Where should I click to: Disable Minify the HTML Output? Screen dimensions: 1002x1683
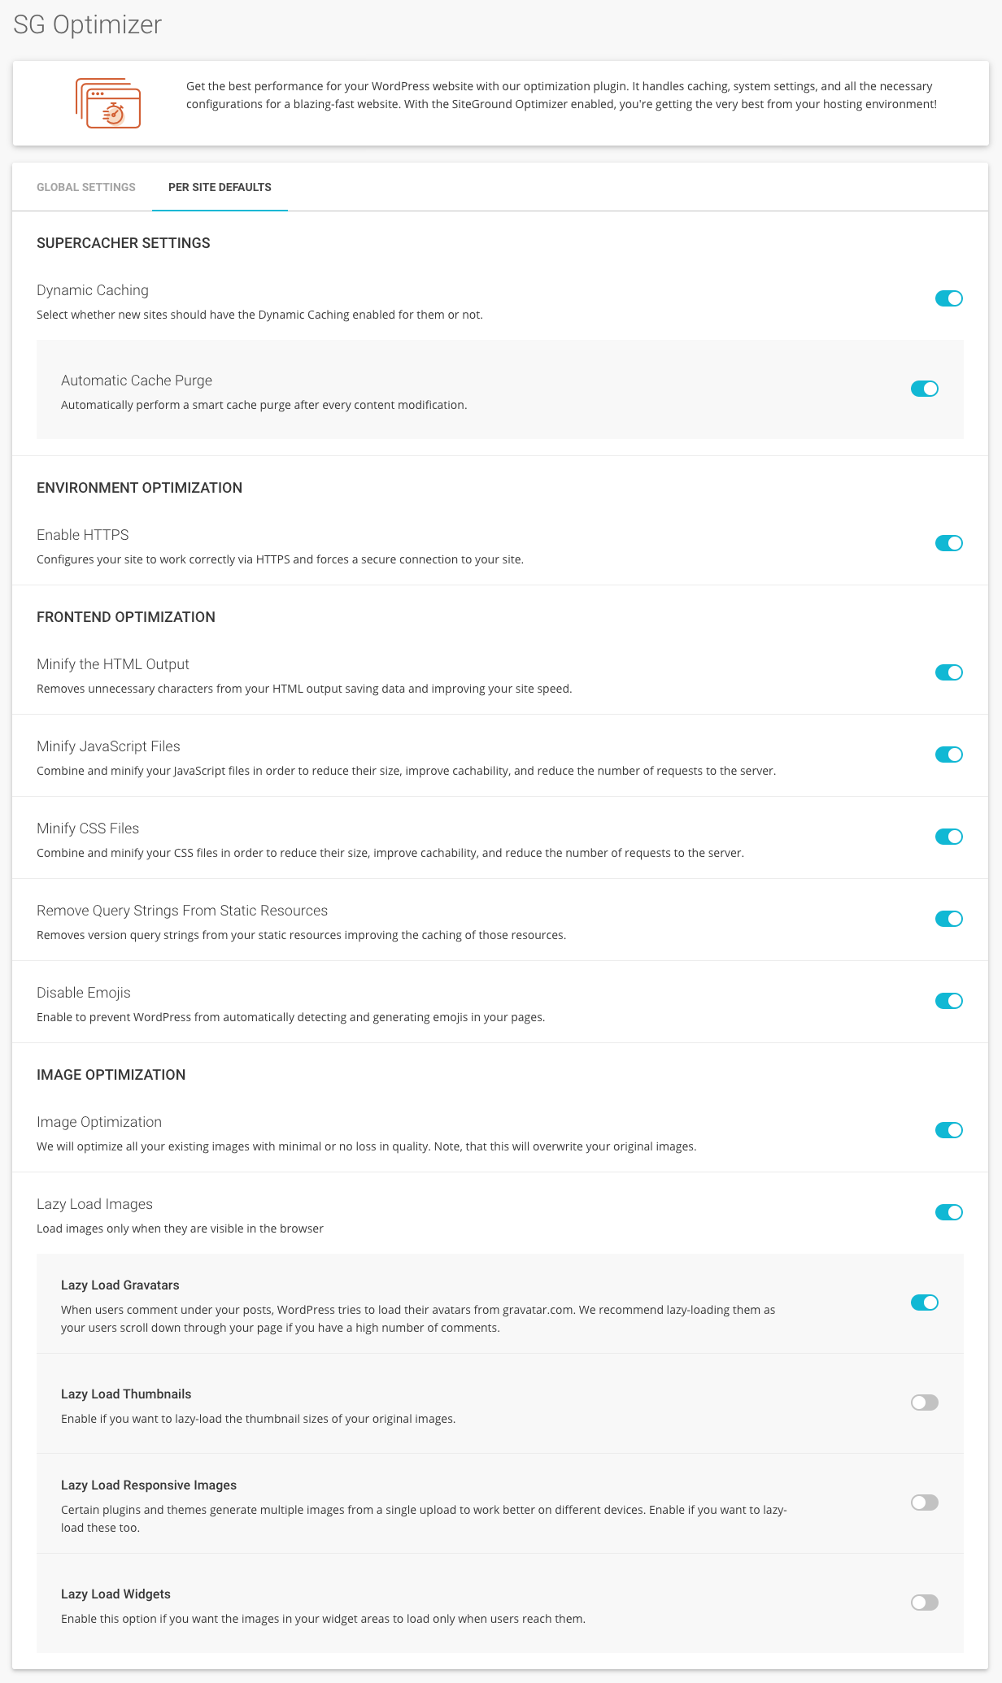pyautogui.click(x=948, y=672)
